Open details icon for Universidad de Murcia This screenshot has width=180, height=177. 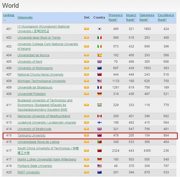[86, 55]
